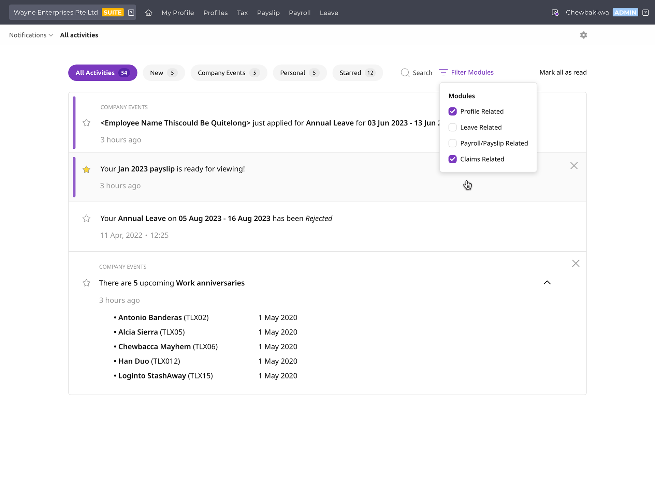655x491 pixels.
Task: Star the Work anniversaries notification
Action: point(86,283)
